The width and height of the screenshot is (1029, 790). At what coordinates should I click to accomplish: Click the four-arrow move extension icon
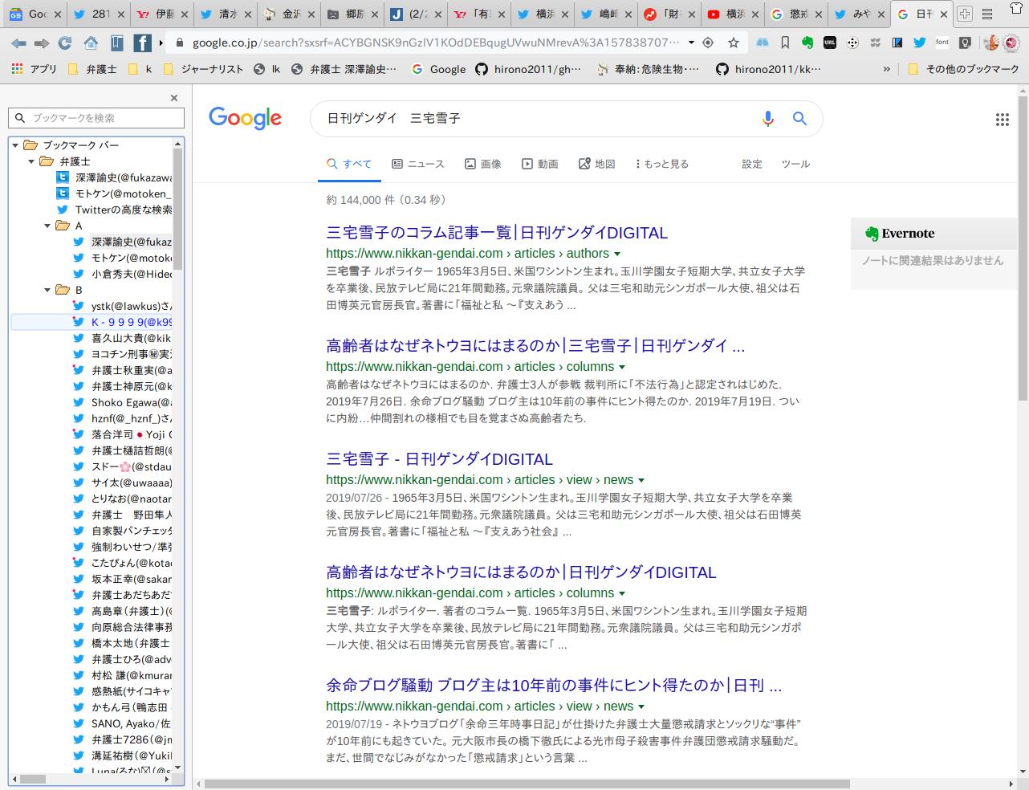pyautogui.click(x=853, y=43)
